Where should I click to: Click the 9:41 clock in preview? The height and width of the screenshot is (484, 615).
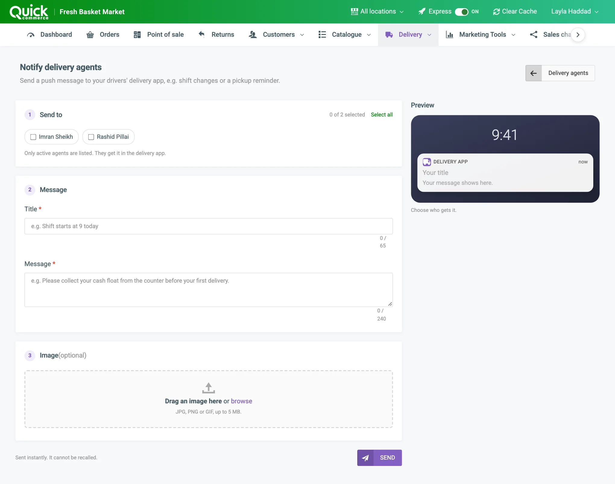pyautogui.click(x=505, y=135)
